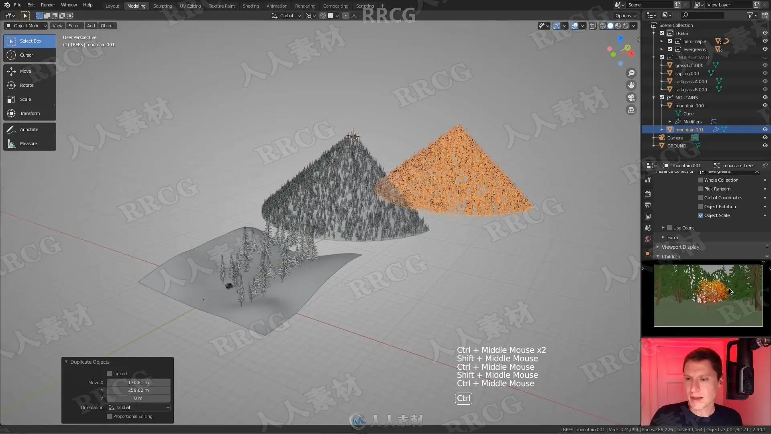This screenshot has width=771, height=434.
Task: Activate the Scale tool
Action: [25, 99]
